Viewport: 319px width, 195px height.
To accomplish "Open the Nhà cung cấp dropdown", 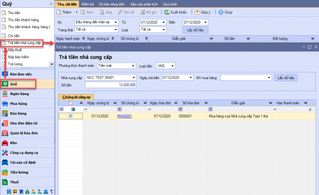I will pyautogui.click(x=134, y=78).
